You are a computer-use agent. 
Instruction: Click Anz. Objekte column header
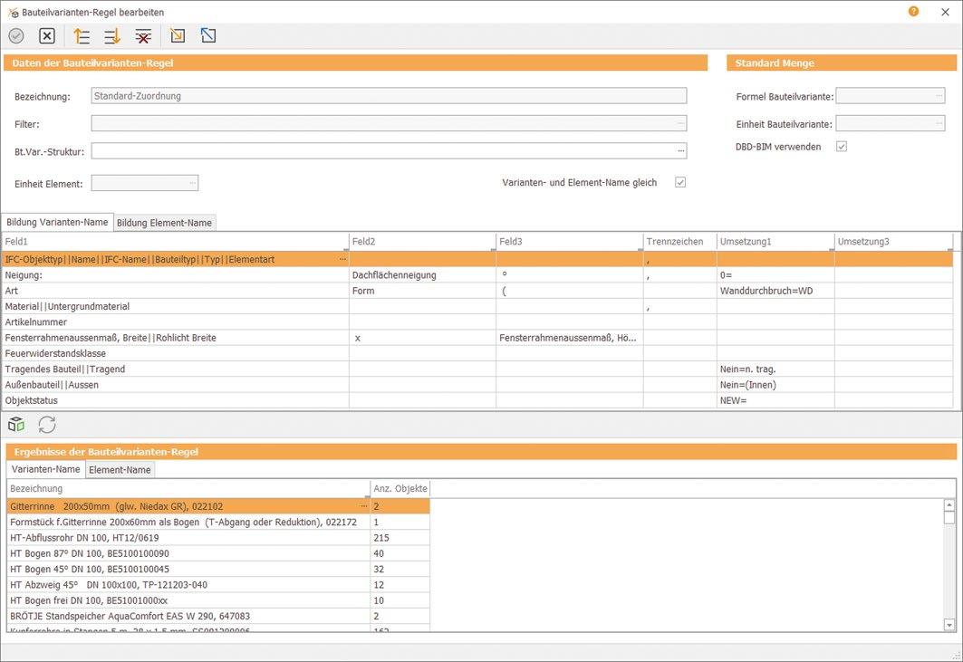tap(400, 489)
